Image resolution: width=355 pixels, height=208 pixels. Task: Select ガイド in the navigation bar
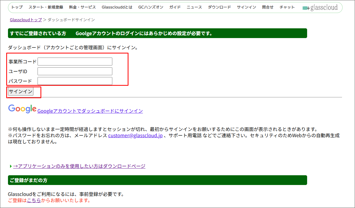175,7
